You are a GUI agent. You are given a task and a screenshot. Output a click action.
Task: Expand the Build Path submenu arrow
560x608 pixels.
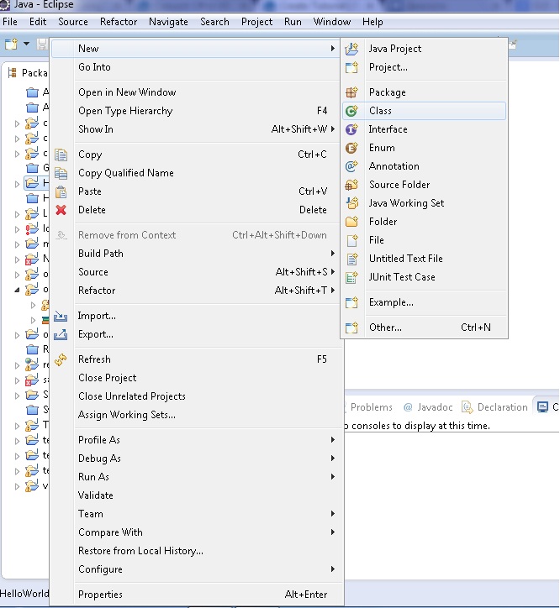click(x=333, y=254)
